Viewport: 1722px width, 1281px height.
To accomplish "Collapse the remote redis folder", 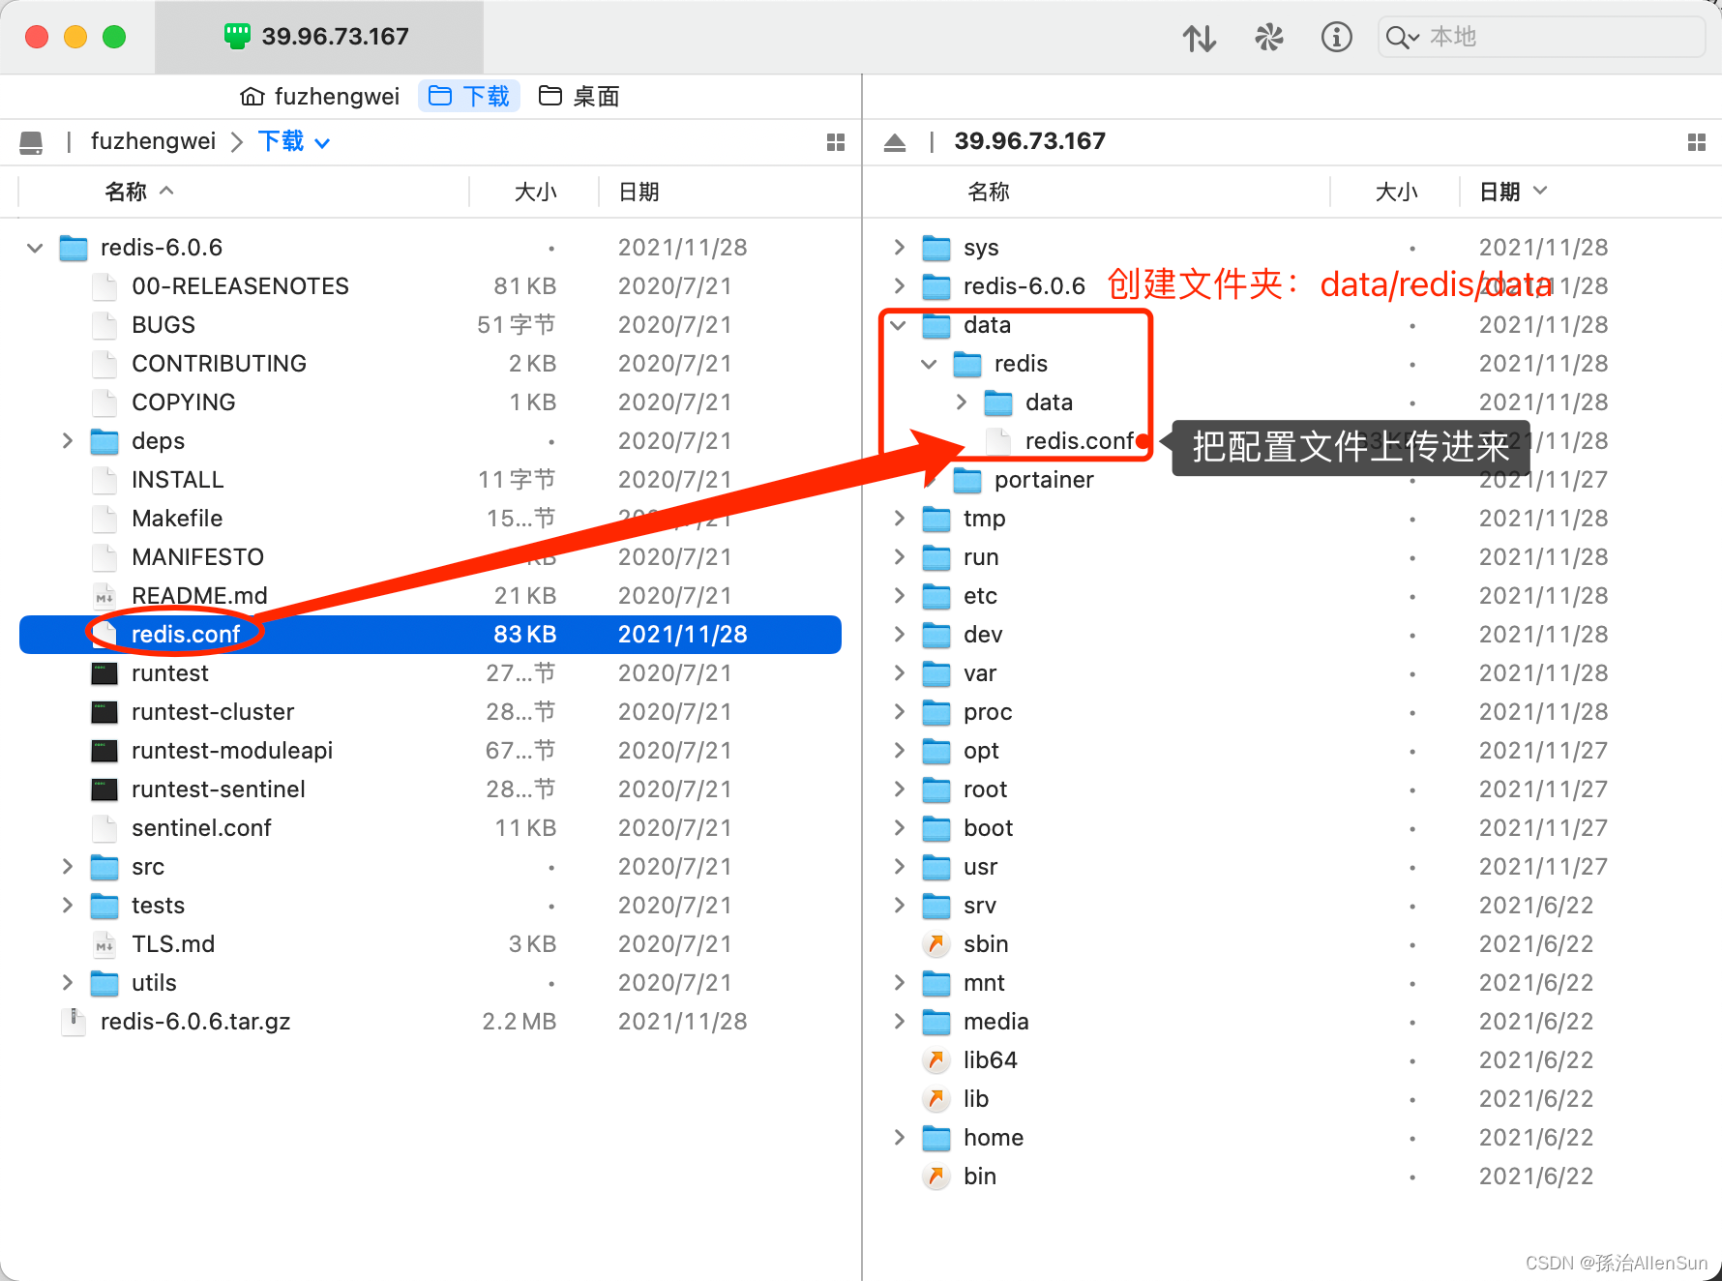I will tap(929, 364).
